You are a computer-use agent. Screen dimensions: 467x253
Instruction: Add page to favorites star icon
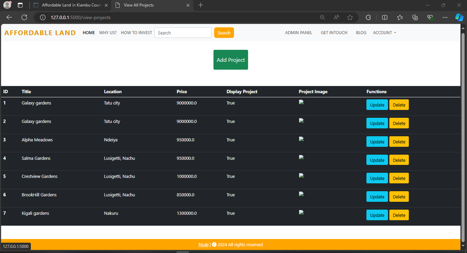(350, 17)
